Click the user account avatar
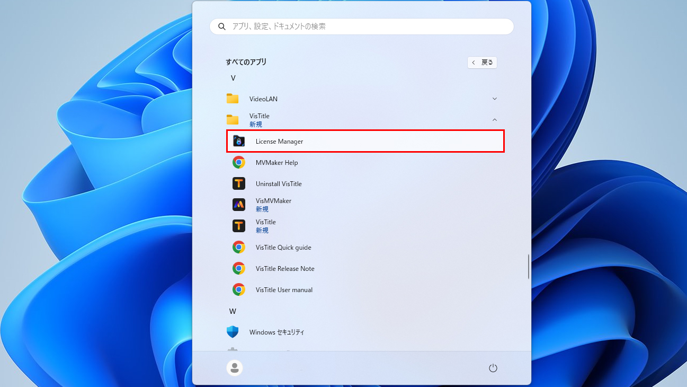 point(235,368)
